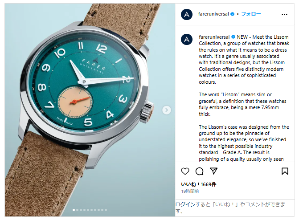The width and height of the screenshot is (299, 220).
Task: Click the ログイン link to sign in
Action: pyautogui.click(x=185, y=204)
